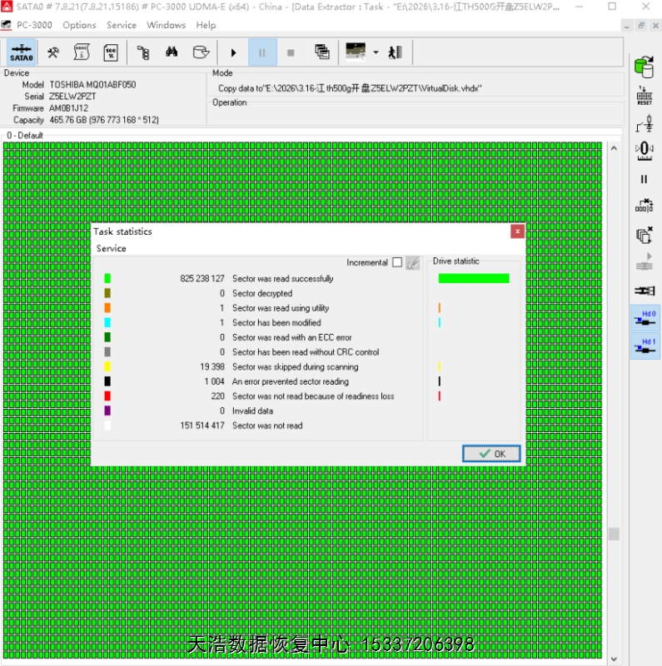Click OK in Task statistics dialog

(x=491, y=454)
